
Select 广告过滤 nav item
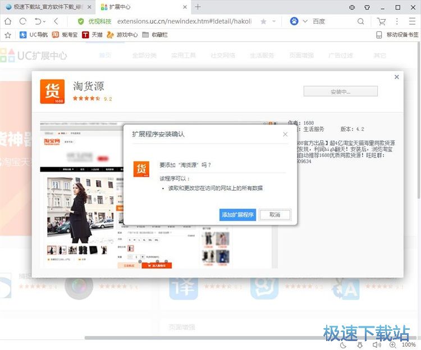tap(341, 56)
